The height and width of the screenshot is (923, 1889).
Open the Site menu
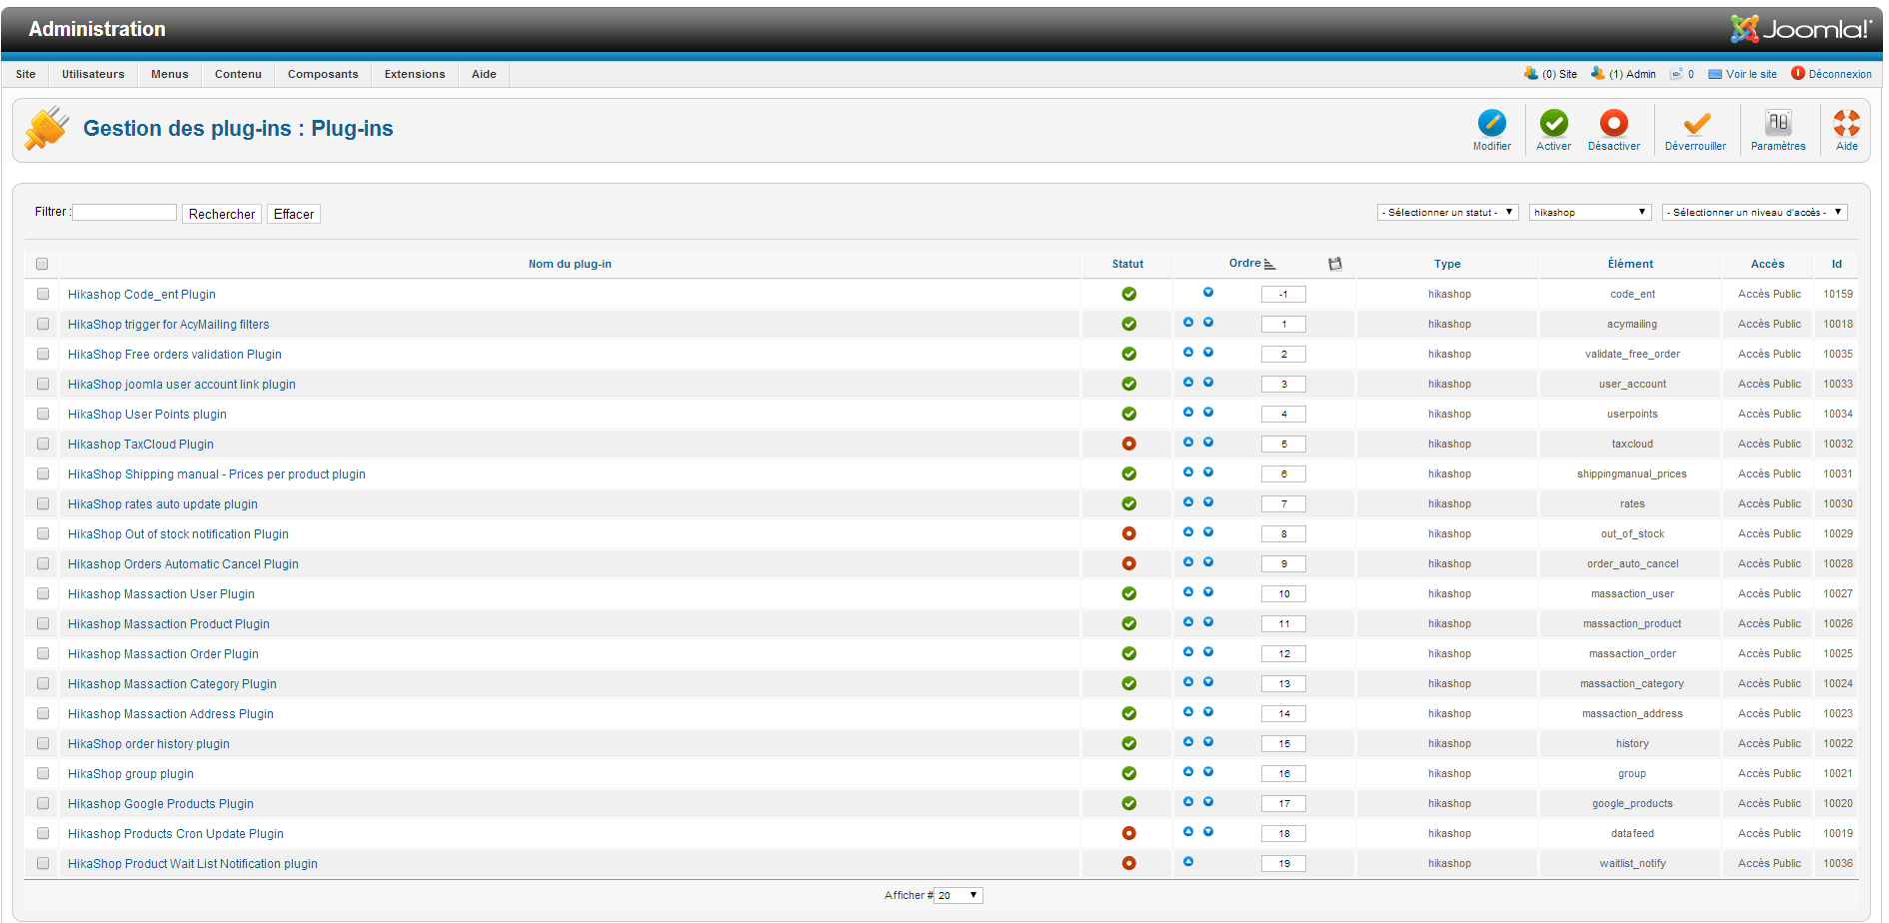coord(26,74)
